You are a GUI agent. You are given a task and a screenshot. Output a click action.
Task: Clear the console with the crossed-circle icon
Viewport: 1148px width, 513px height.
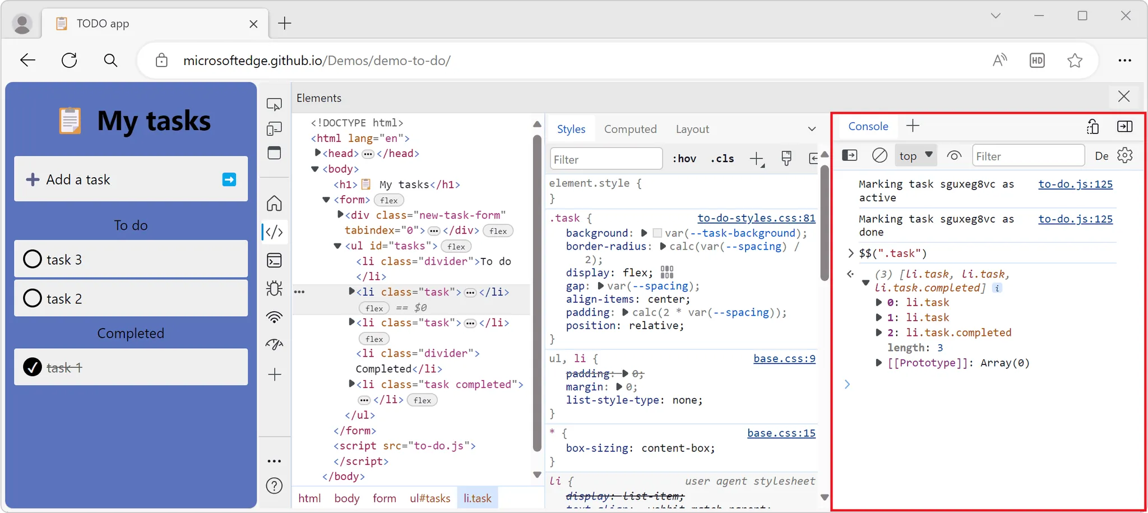[879, 155]
